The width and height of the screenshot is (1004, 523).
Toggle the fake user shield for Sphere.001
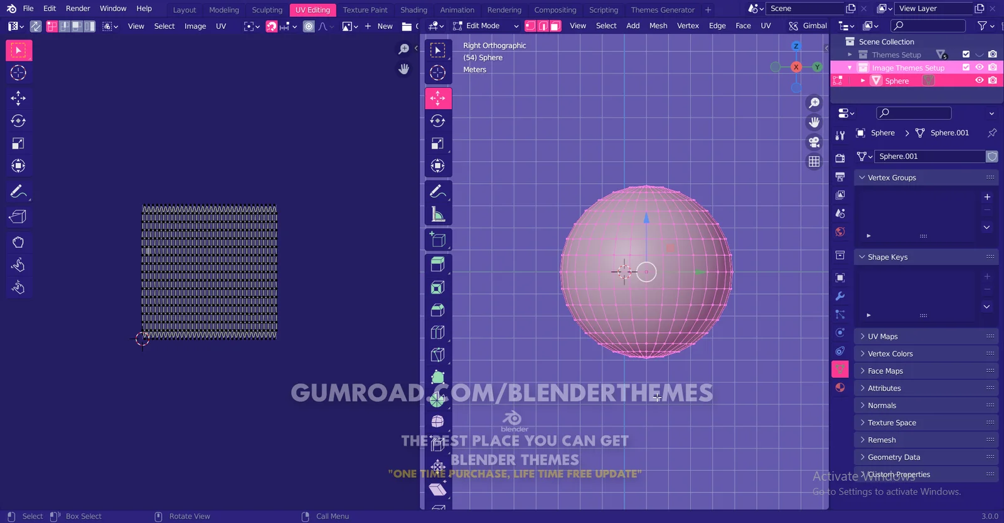click(992, 156)
